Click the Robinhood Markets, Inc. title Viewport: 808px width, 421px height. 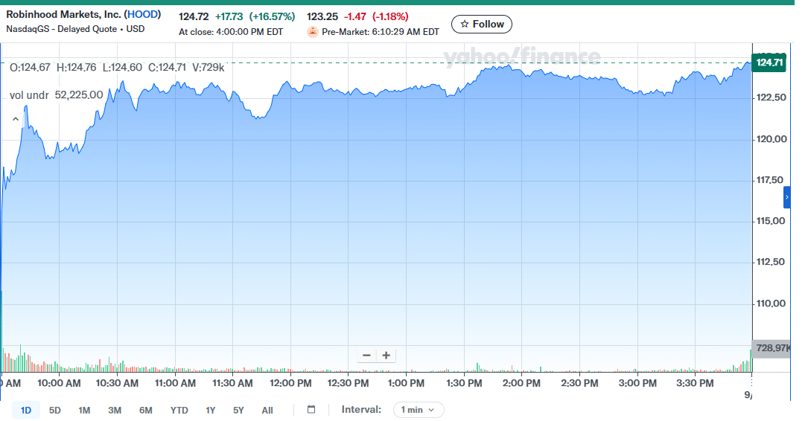pos(63,14)
